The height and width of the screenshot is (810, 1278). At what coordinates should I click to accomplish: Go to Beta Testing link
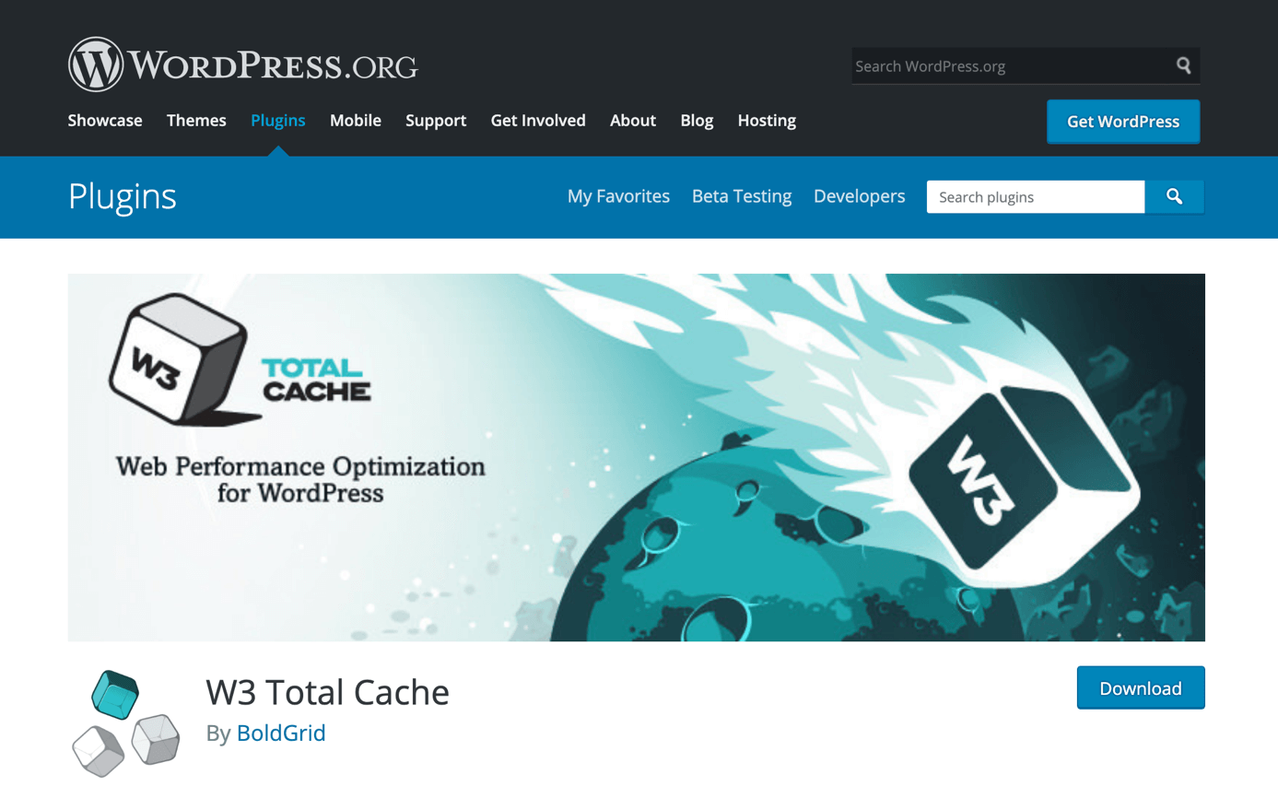[742, 196]
